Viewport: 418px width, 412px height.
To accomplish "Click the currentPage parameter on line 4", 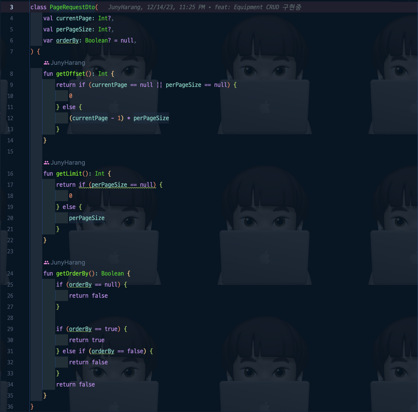I will pos(74,18).
